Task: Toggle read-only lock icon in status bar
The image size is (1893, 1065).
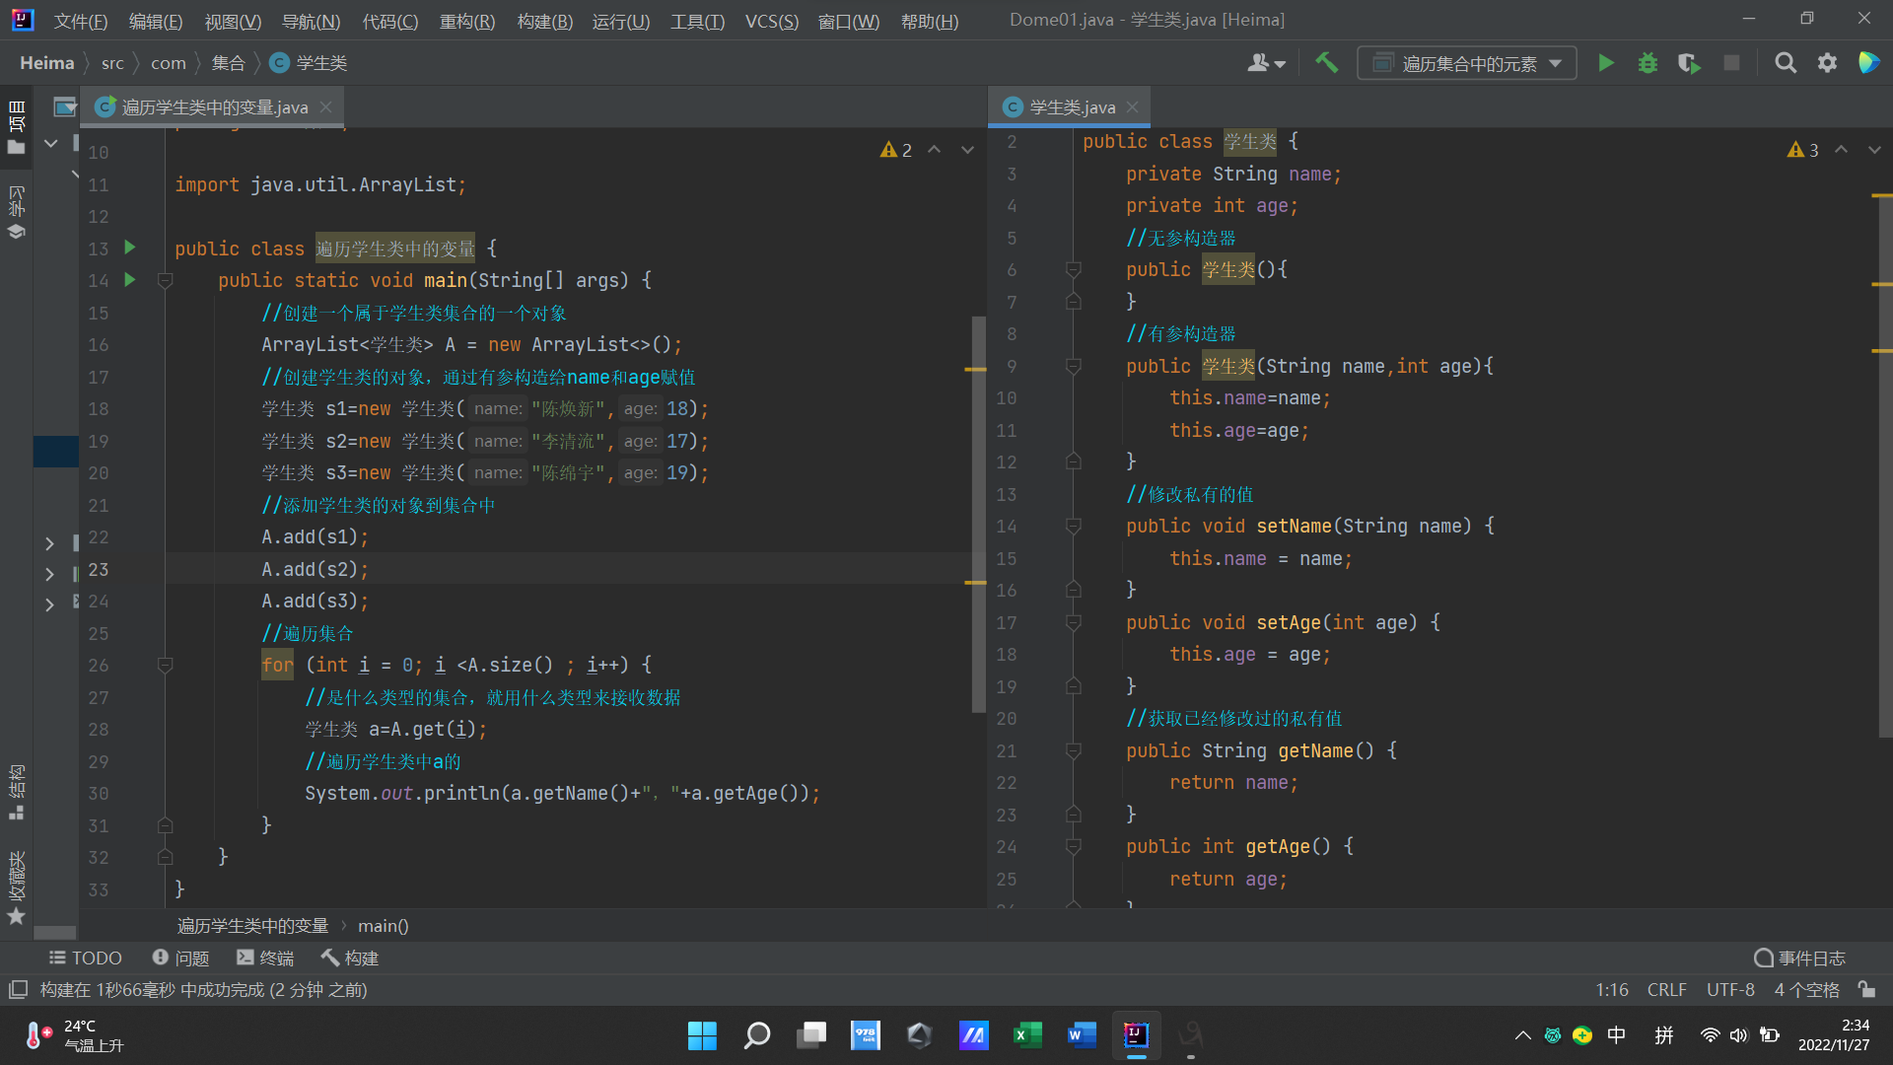Action: (1866, 989)
